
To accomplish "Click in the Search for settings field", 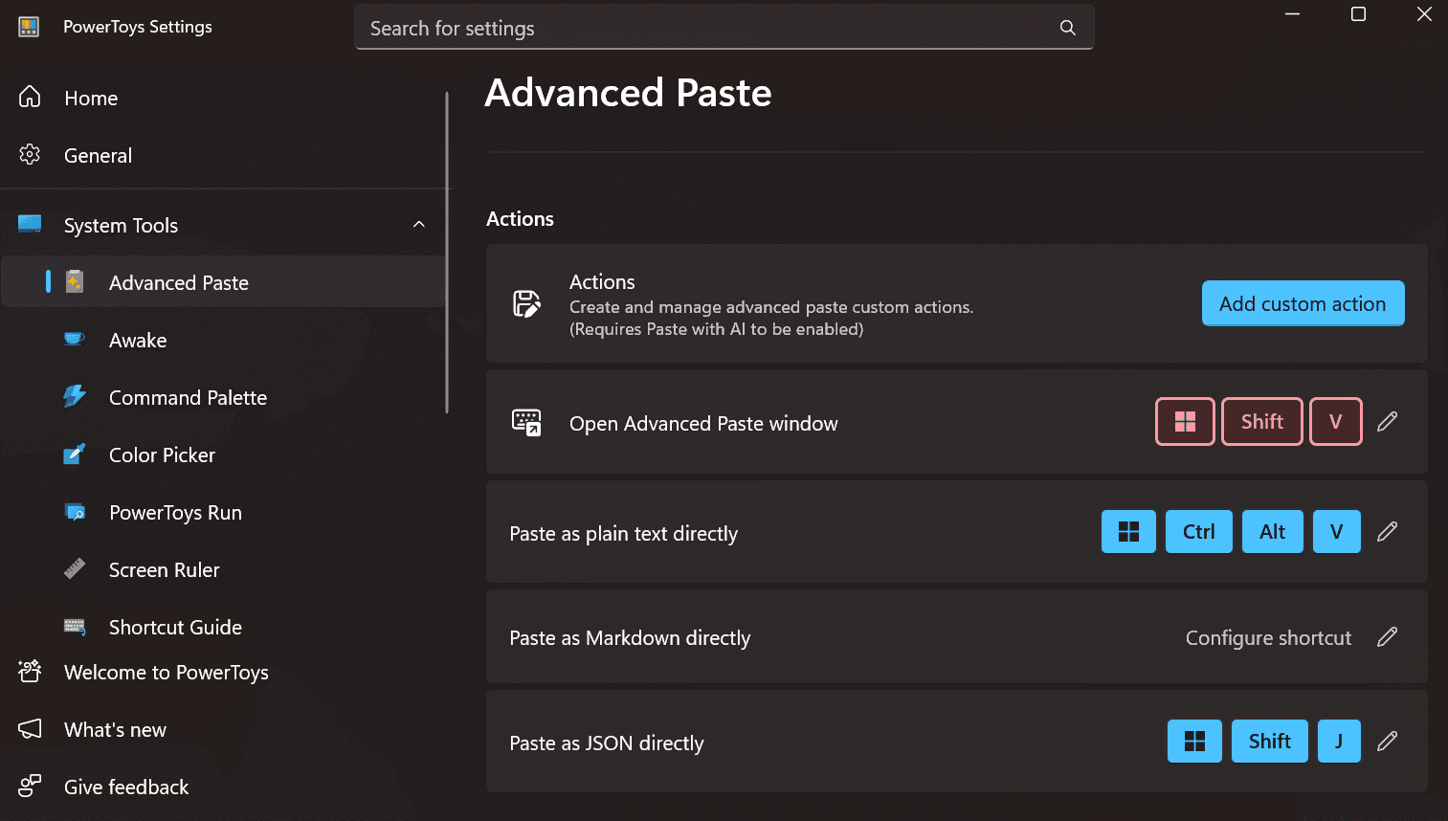I will coord(708,29).
